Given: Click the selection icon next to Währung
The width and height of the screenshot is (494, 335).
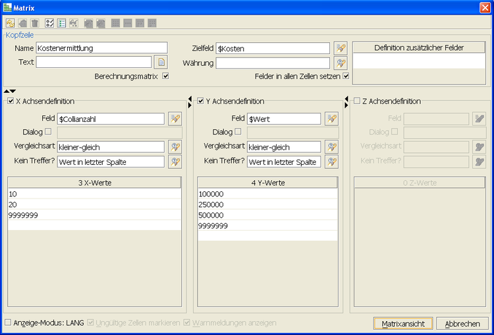Looking at the screenshot, I should click(x=340, y=63).
